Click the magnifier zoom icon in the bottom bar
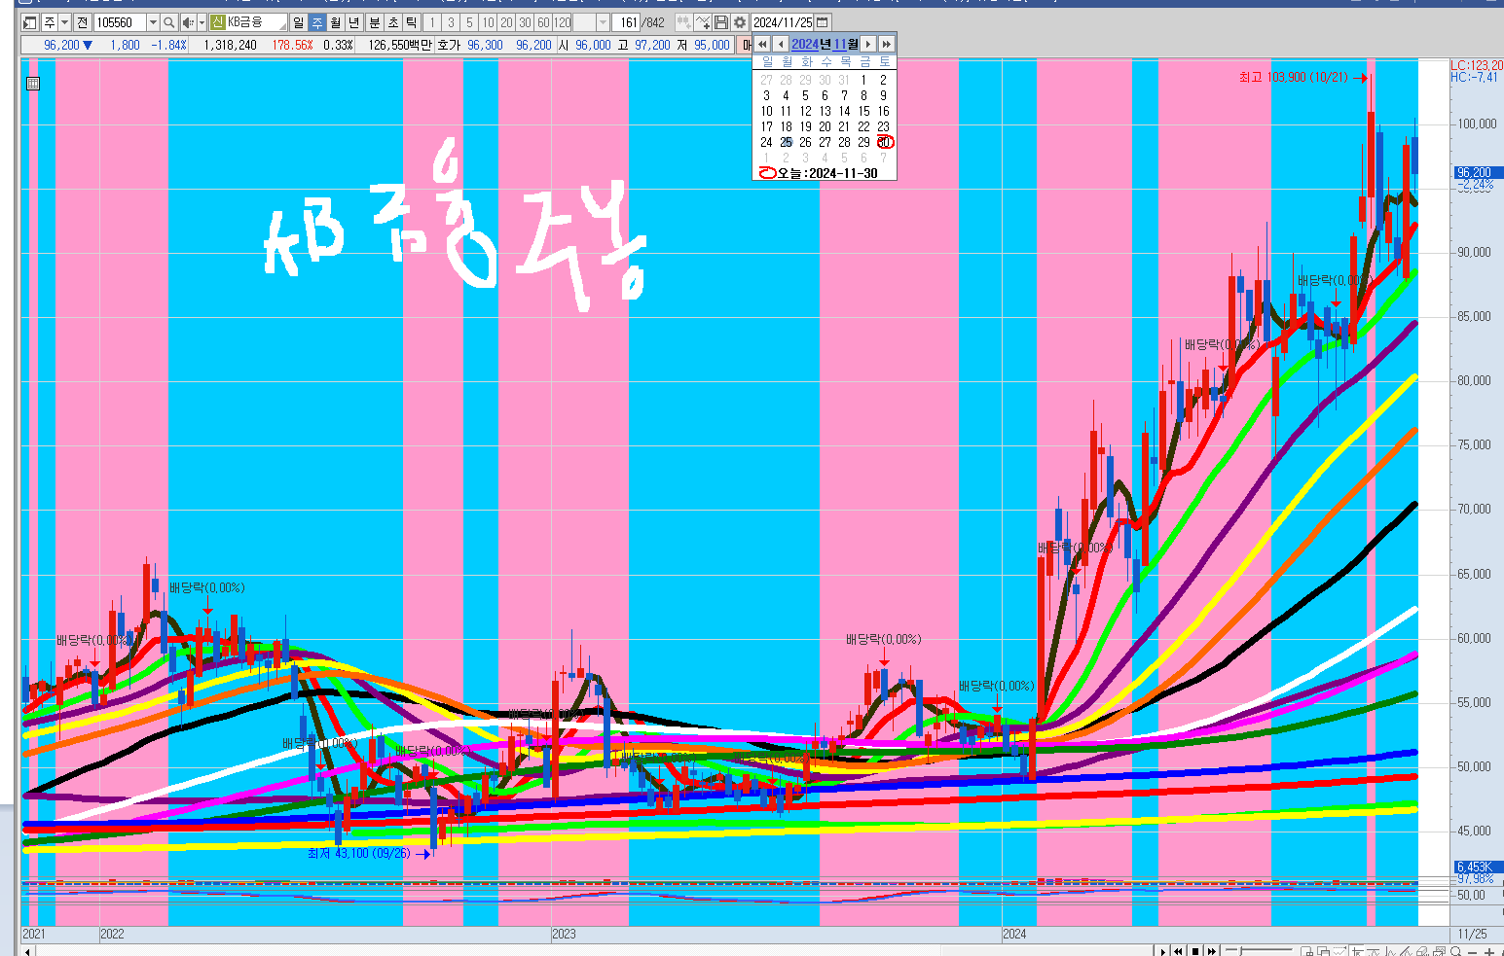Screen dimensions: 1504x956 [x=1455, y=951]
